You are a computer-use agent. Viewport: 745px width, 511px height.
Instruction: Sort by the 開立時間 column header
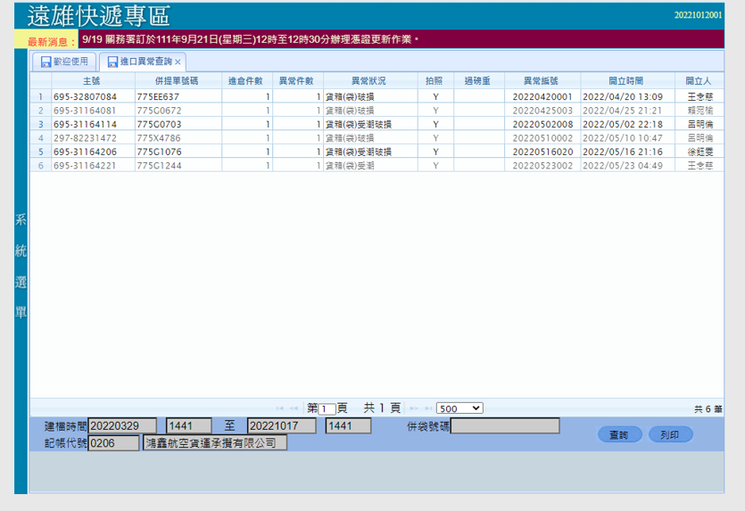click(x=625, y=81)
